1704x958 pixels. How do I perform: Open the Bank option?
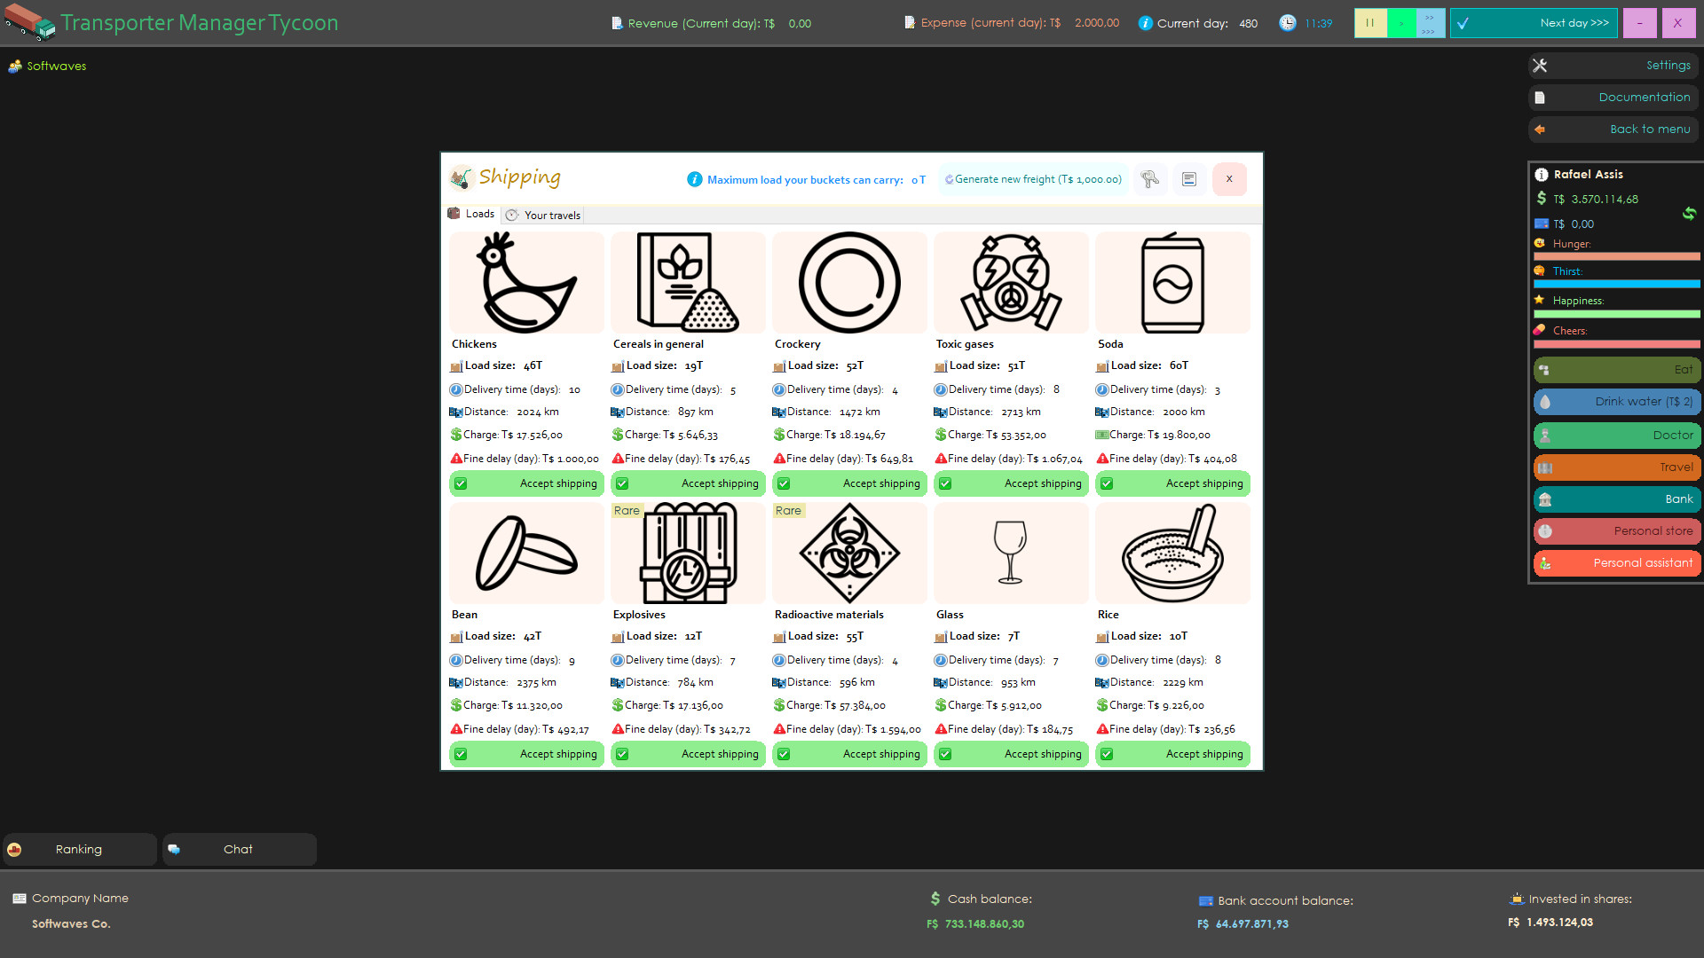1616,499
